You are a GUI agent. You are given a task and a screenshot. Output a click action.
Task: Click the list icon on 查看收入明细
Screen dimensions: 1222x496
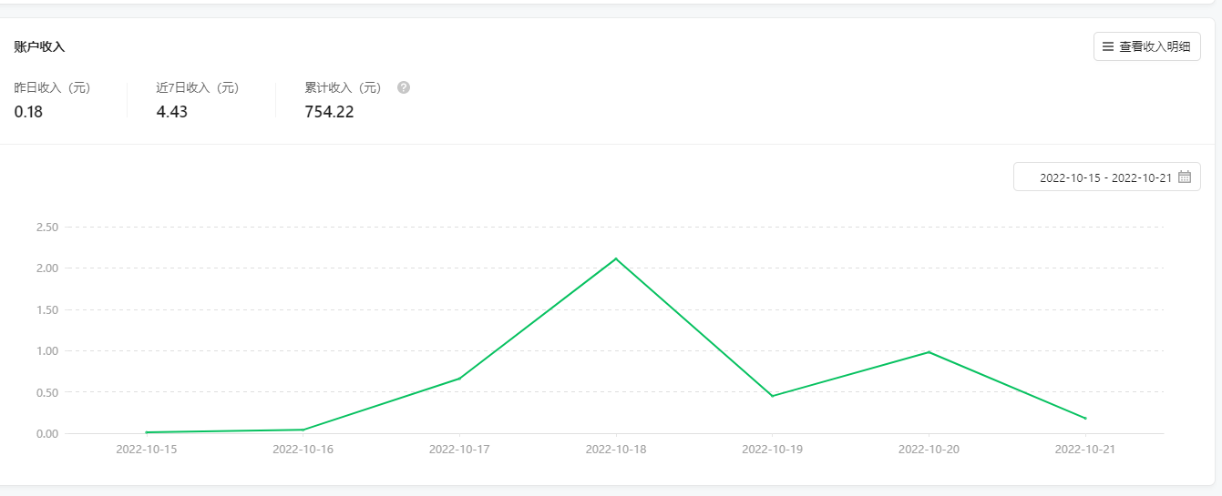point(1108,46)
